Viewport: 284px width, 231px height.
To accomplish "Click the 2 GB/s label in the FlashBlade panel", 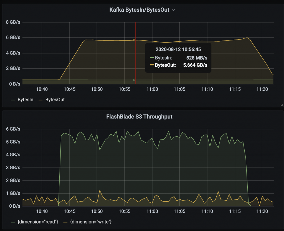I will click(x=13, y=180).
